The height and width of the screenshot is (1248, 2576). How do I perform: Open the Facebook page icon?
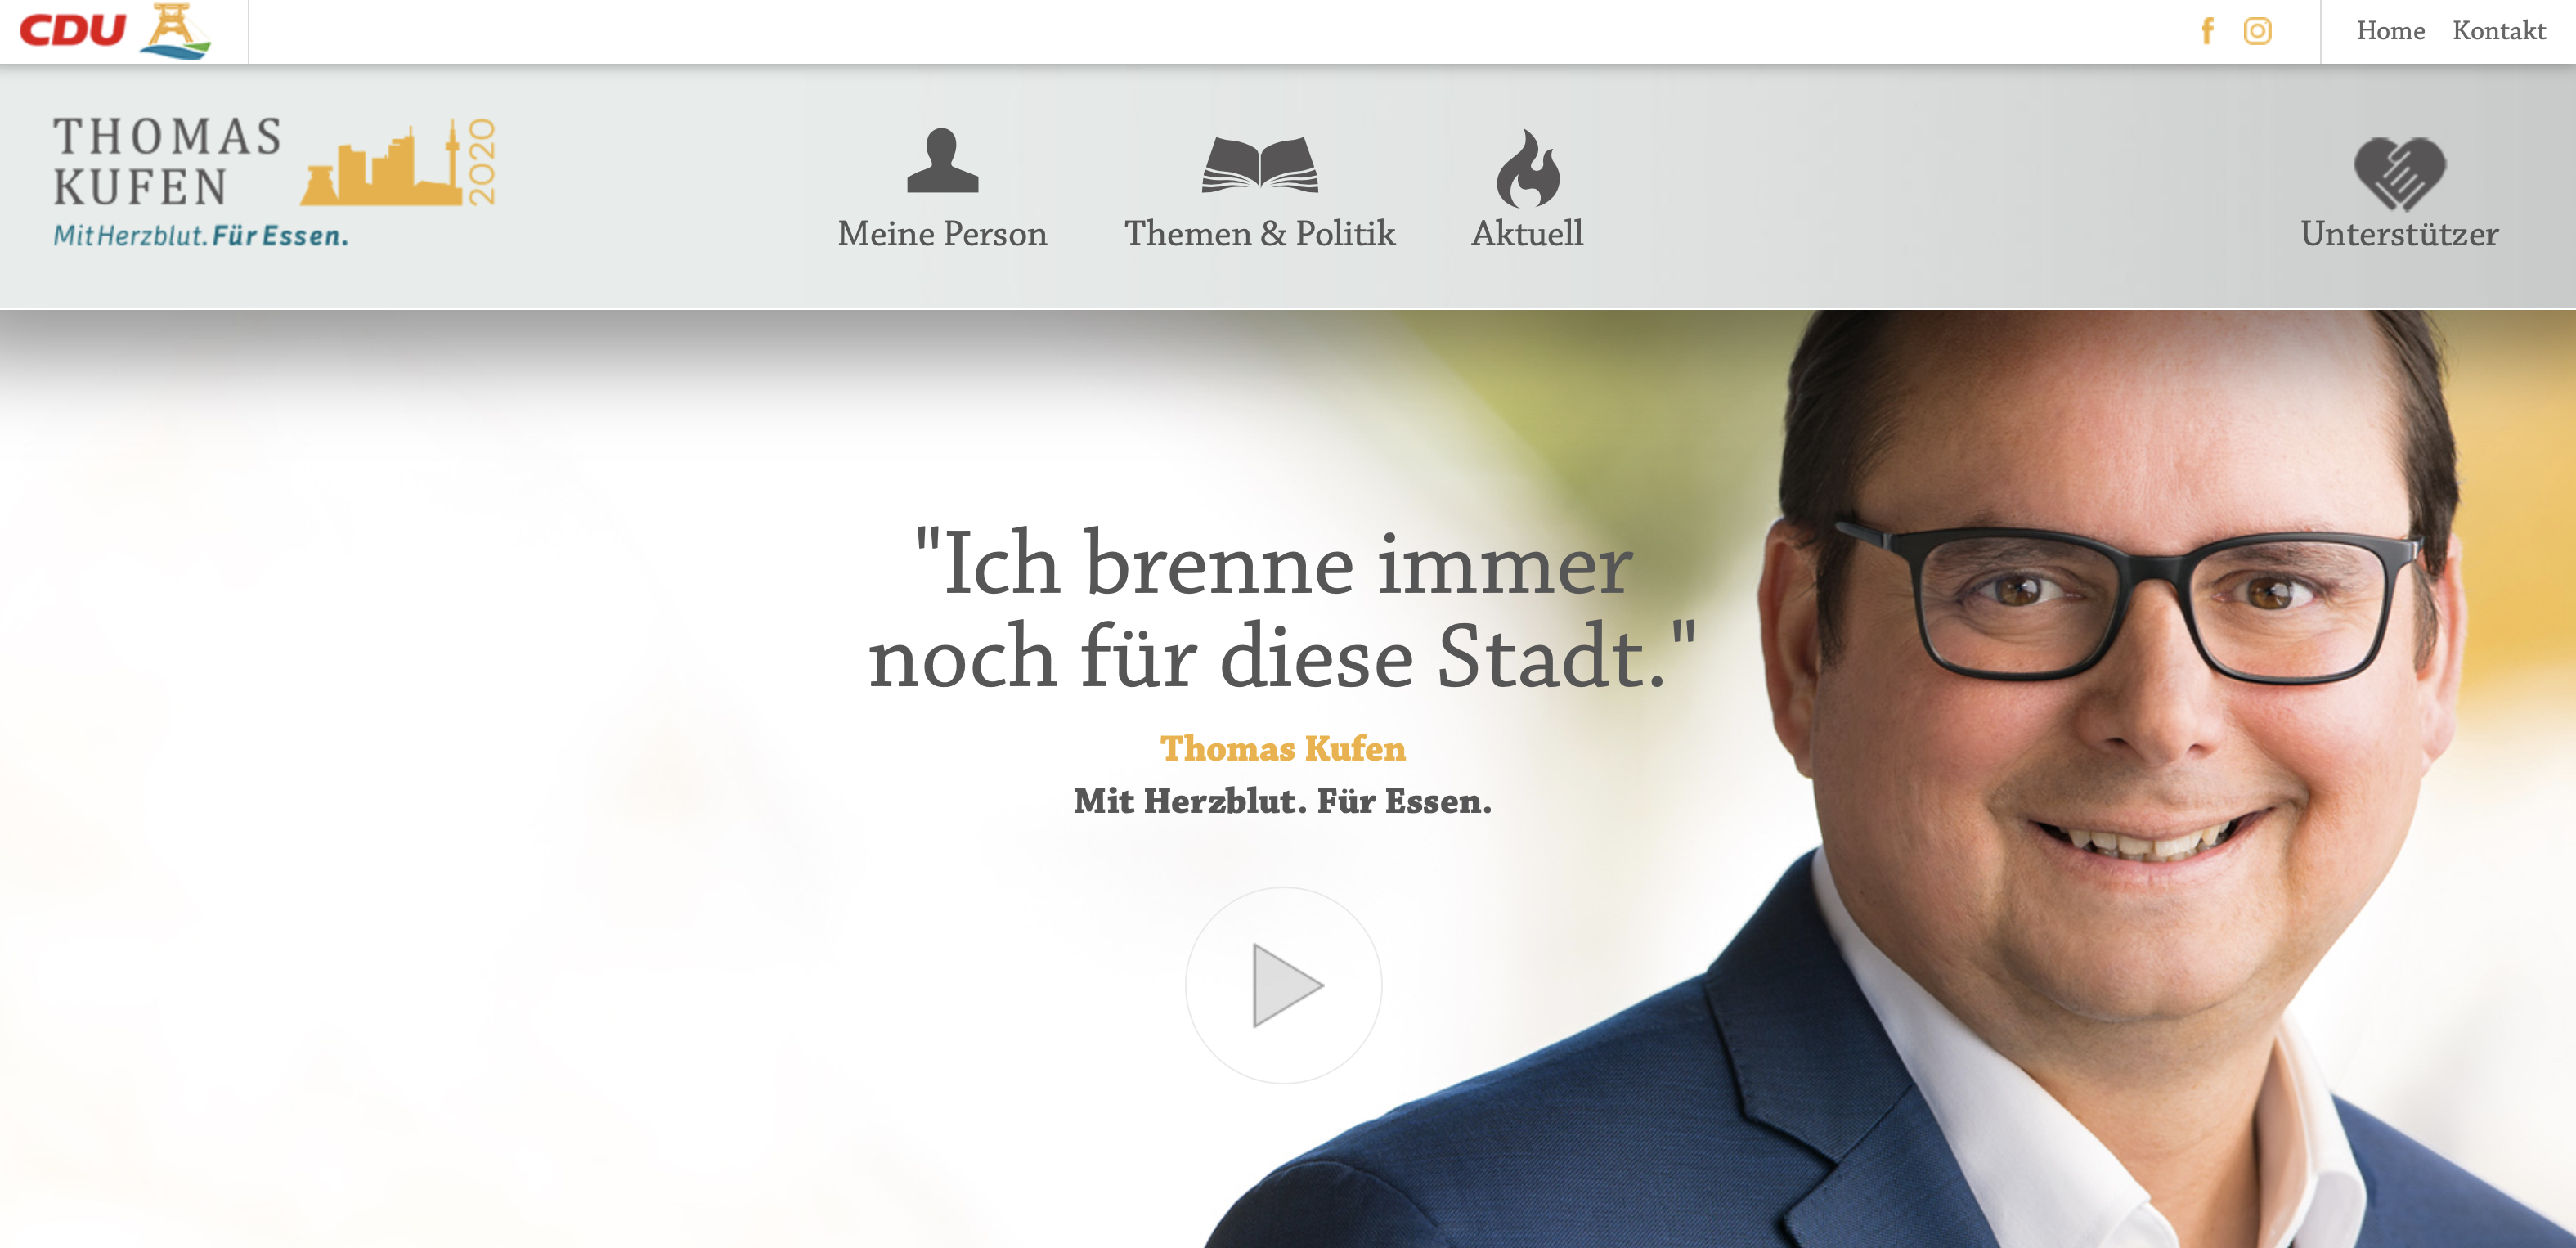[x=2207, y=31]
